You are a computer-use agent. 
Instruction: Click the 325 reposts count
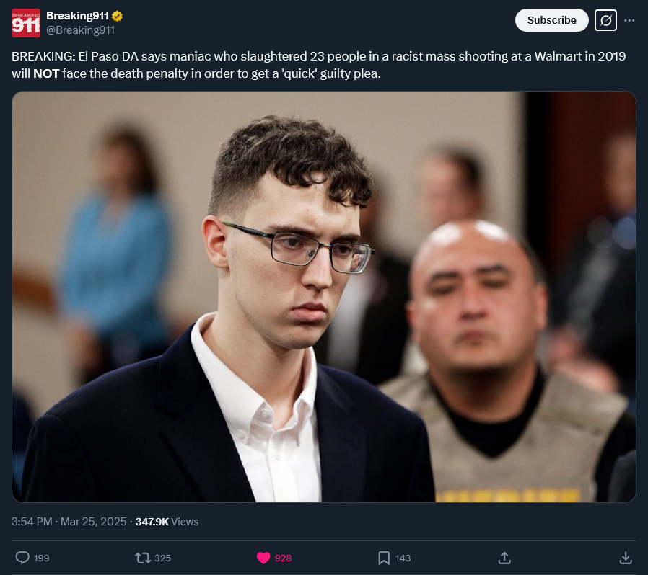click(162, 558)
